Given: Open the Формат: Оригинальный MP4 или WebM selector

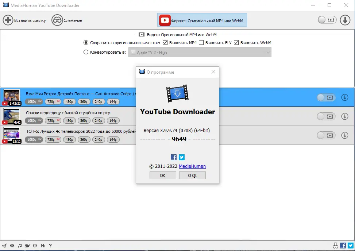Looking at the screenshot, I should coord(202,20).
